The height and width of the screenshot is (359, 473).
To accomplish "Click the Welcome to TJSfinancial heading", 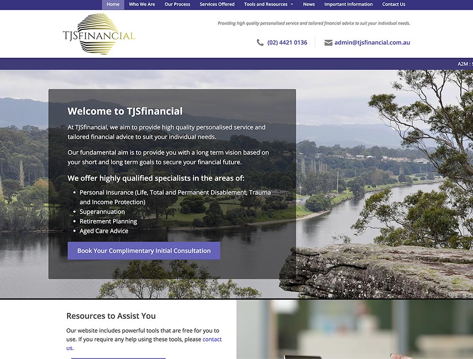I will pos(125,111).
